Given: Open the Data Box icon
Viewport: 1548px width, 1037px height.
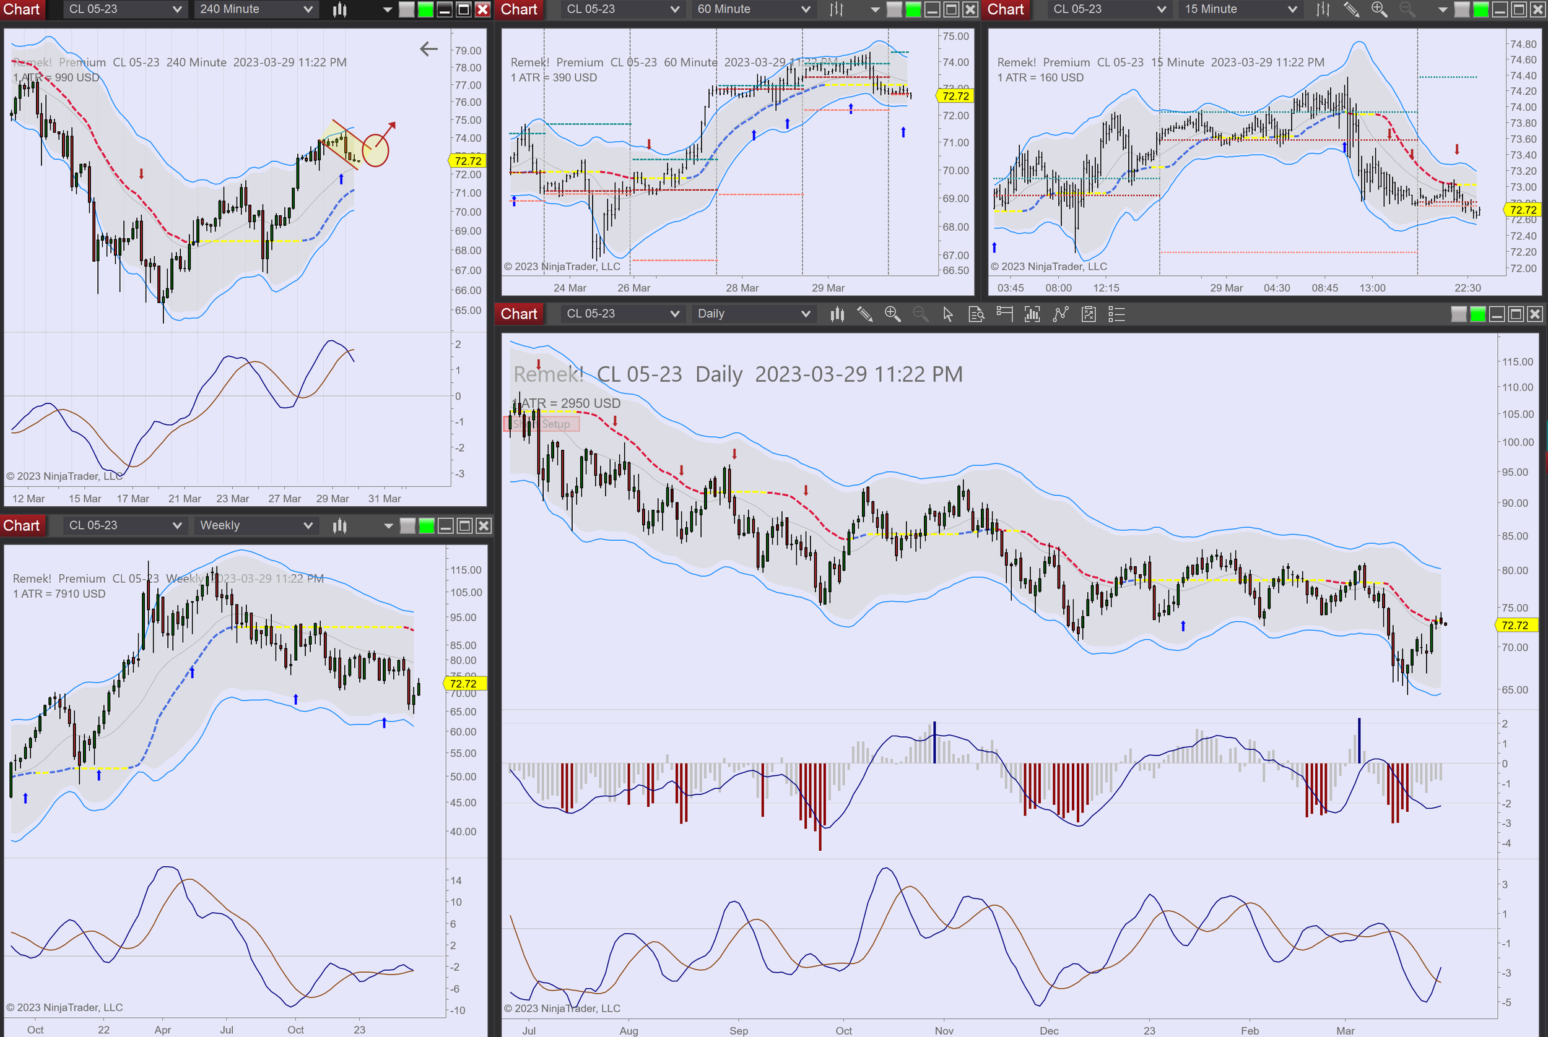Looking at the screenshot, I should tap(976, 314).
